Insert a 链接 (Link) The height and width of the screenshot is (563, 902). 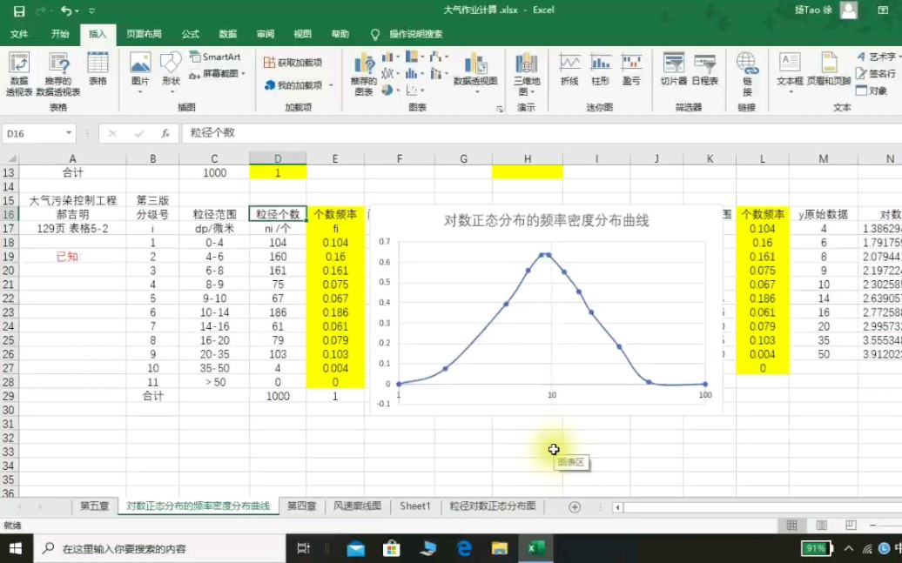[x=747, y=74]
